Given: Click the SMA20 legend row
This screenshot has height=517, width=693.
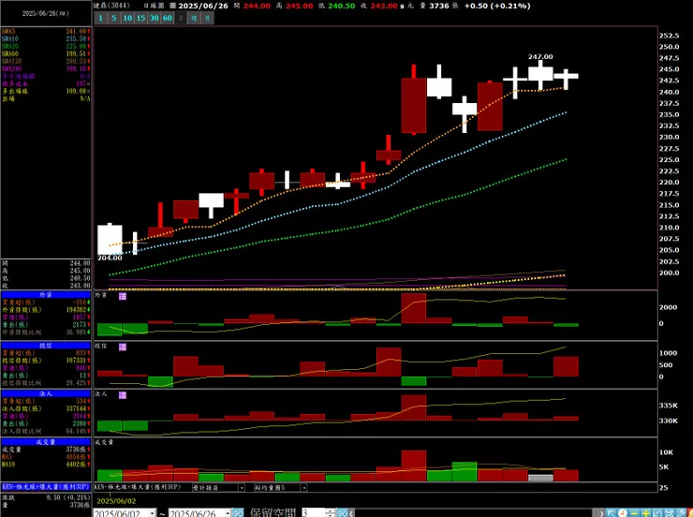Looking at the screenshot, I should tap(46, 47).
